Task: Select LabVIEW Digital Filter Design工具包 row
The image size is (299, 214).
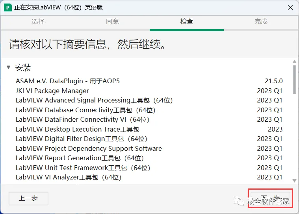Action: click(x=149, y=139)
